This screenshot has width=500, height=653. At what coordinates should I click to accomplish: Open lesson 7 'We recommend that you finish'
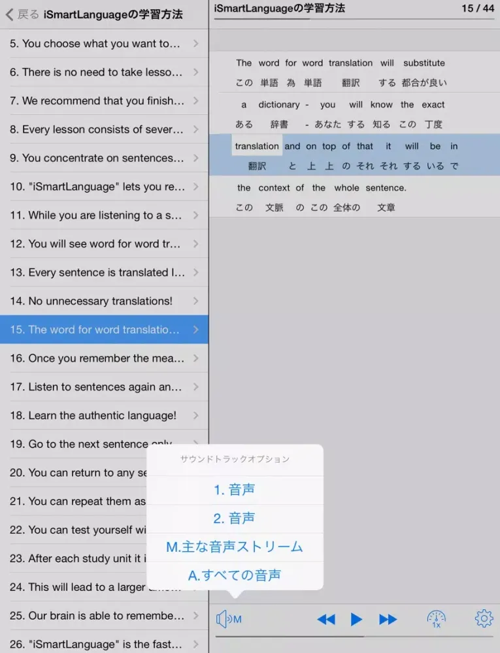click(104, 101)
